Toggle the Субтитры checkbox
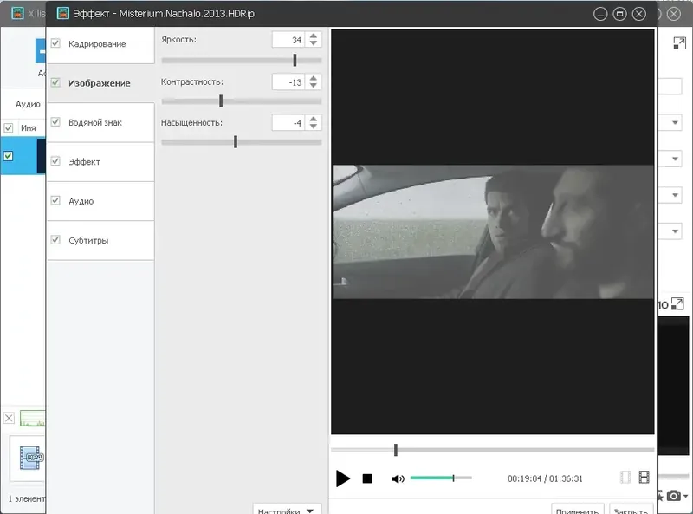Image resolution: width=693 pixels, height=514 pixels. pyautogui.click(x=55, y=240)
